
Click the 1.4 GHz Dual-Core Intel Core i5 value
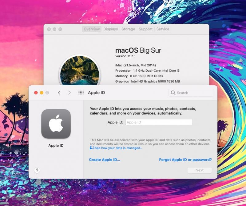156,71
